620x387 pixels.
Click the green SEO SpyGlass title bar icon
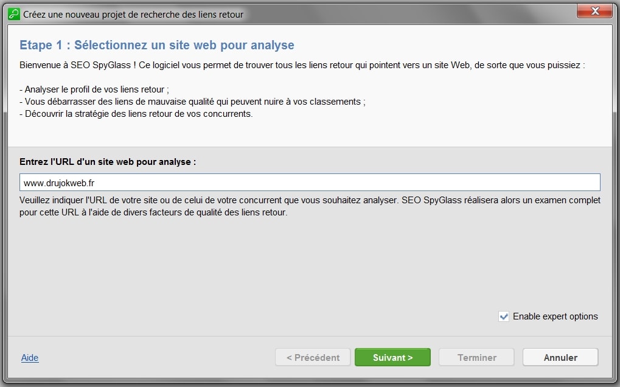coord(14,14)
